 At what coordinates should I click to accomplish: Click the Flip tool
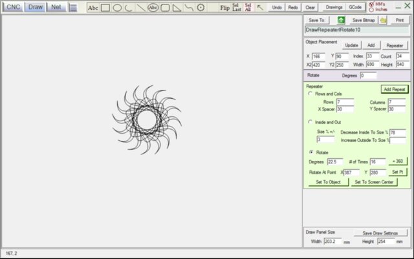[x=224, y=8]
